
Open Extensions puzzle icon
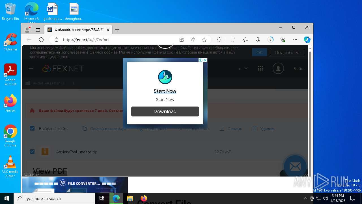219,40
